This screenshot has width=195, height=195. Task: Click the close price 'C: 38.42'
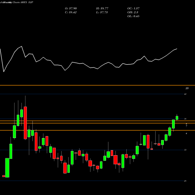(x=71, y=12)
